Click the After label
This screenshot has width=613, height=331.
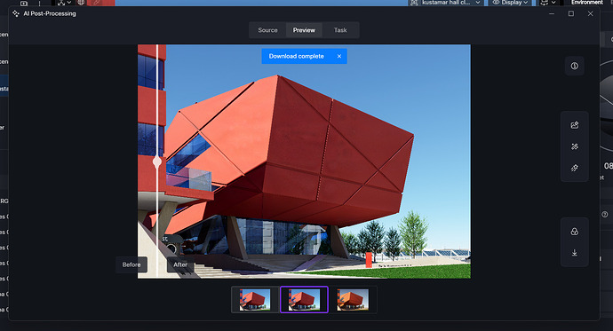(180, 264)
